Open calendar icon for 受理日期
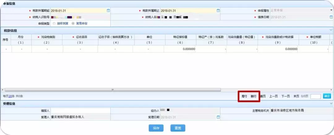This screenshot has width=334, height=135. click(218, 117)
